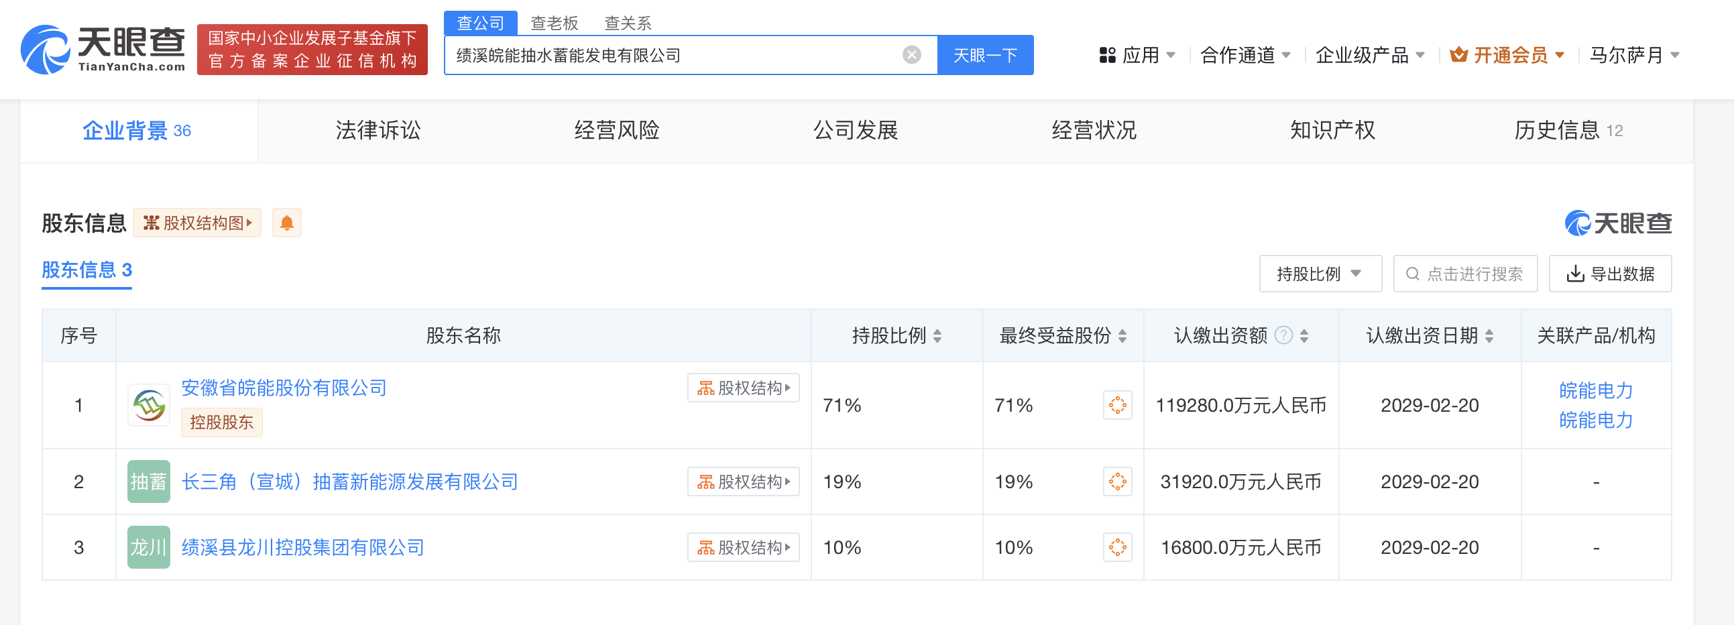1734x625 pixels.
Task: Switch to the 法律诉讼 tab
Action: (378, 131)
